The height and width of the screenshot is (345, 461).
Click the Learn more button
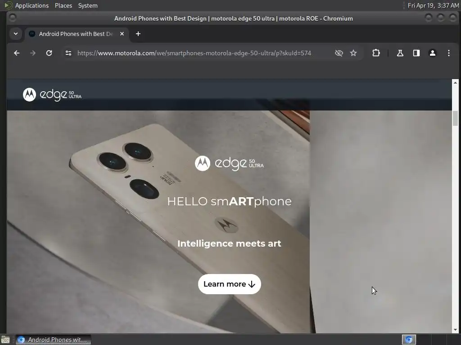(x=229, y=284)
